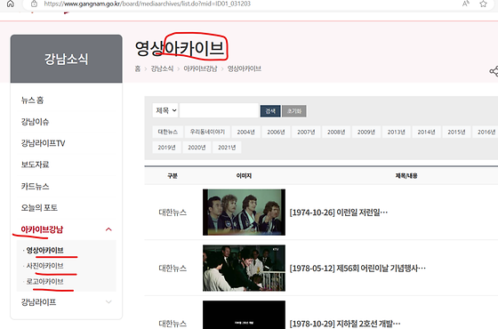
Task: Click breadcrumb 영상아카이브 link
Action: point(245,68)
